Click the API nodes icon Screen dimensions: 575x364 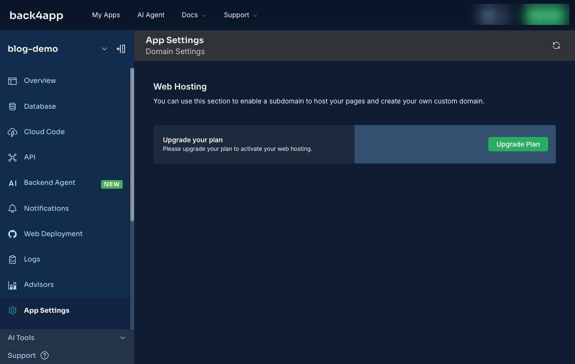[12, 157]
